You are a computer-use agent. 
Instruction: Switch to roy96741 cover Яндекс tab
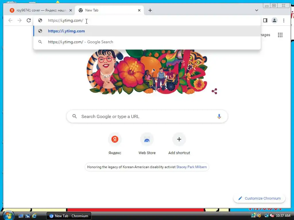click(38, 10)
